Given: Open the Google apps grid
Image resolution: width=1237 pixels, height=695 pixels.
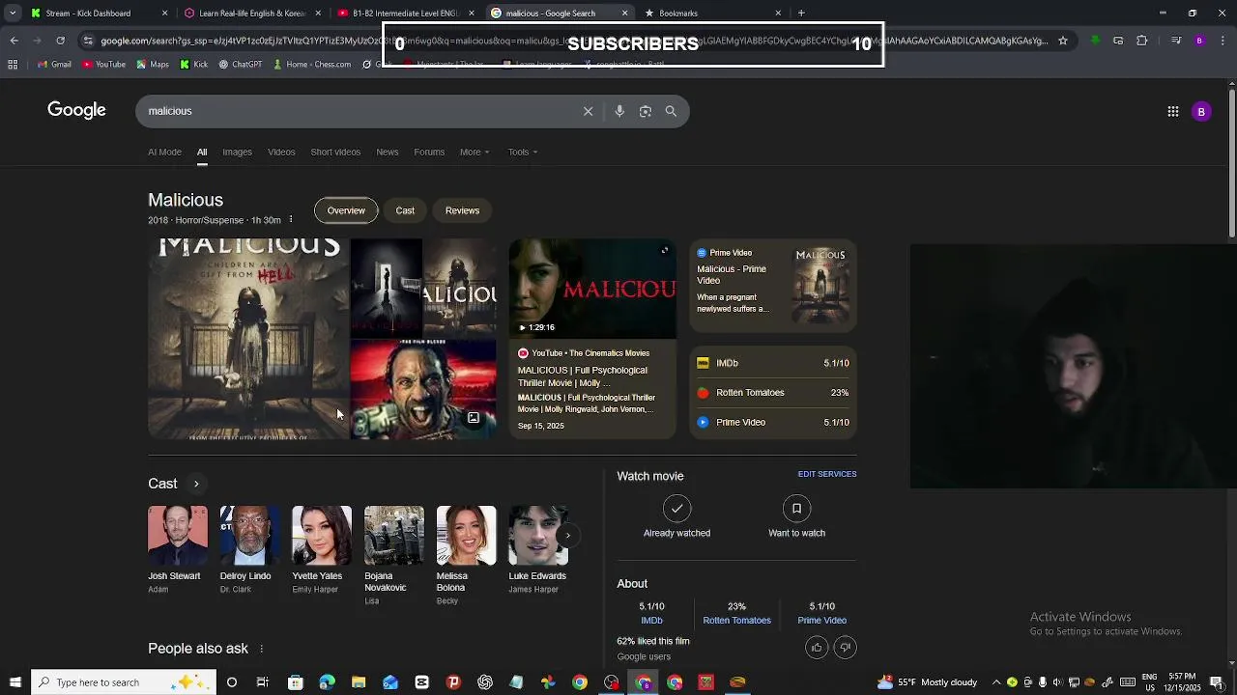Looking at the screenshot, I should tap(1173, 111).
